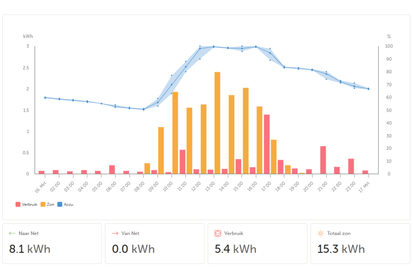Click the orange Zon bar at 09:00

[x=161, y=151]
